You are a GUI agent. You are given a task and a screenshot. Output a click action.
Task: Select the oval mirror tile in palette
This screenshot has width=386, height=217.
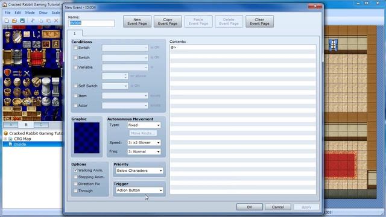pos(17,37)
